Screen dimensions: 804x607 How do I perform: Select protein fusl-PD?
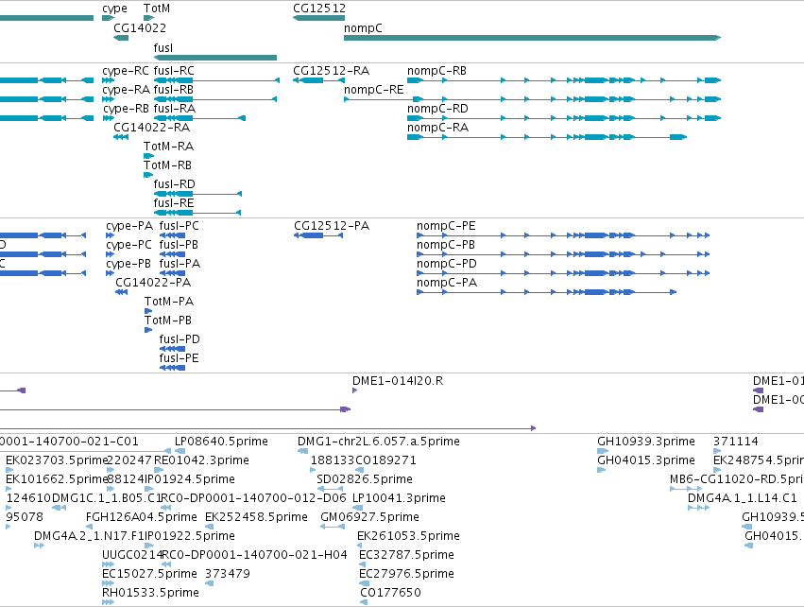click(x=172, y=348)
